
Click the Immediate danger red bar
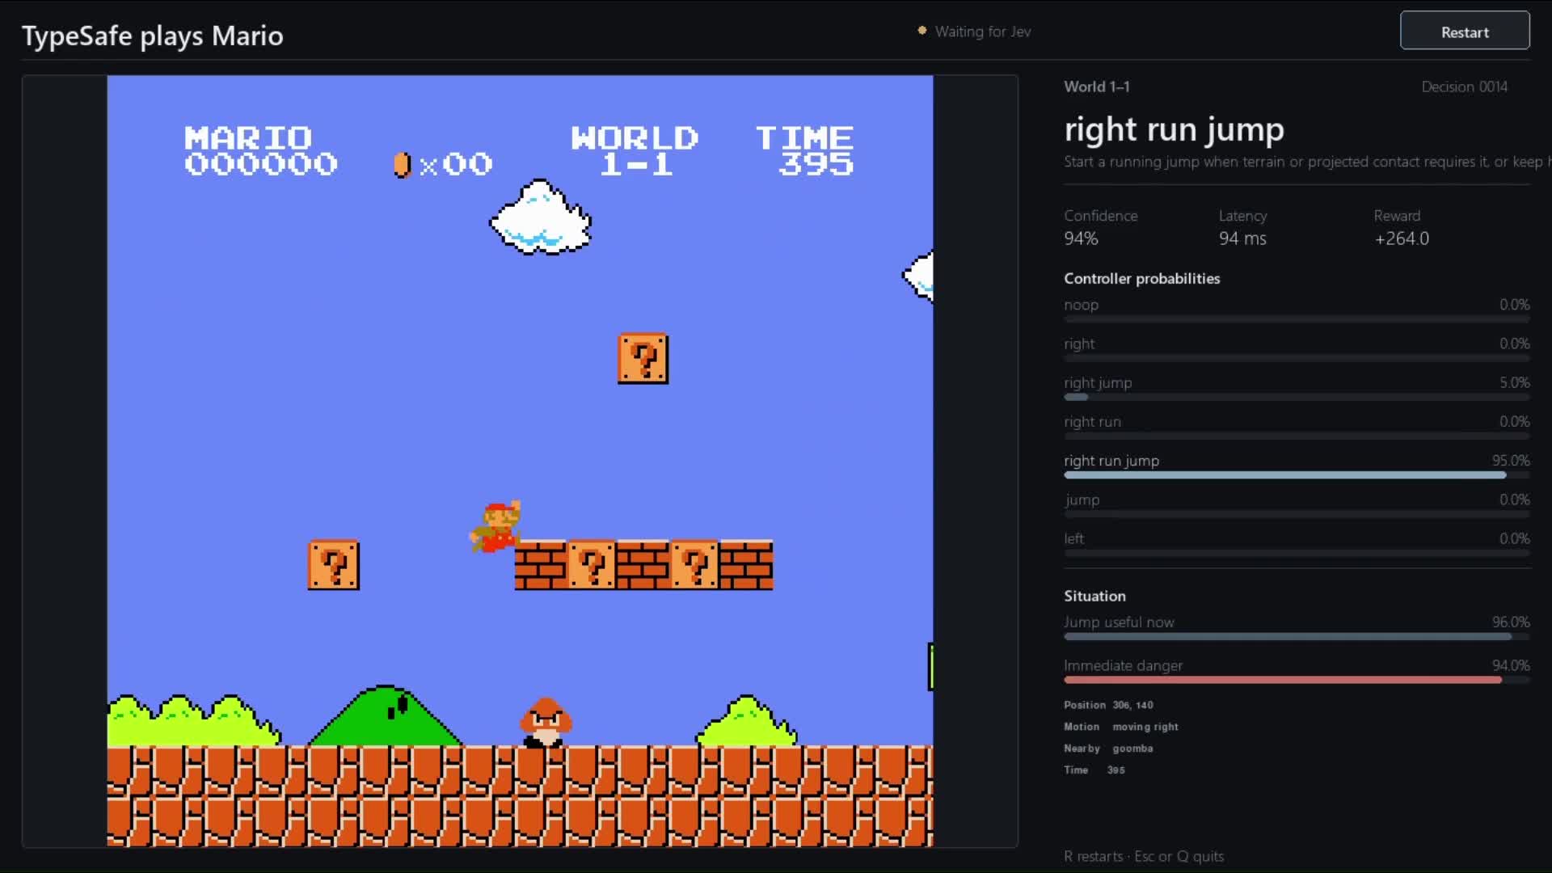1297,680
